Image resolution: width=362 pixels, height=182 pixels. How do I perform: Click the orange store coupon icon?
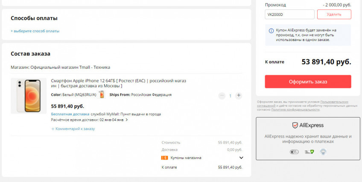tap(164, 158)
